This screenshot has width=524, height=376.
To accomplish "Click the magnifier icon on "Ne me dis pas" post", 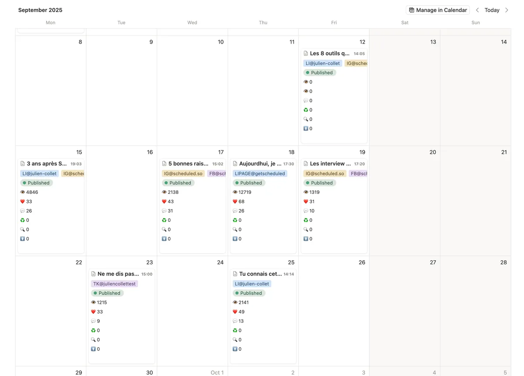I will [x=94, y=340].
